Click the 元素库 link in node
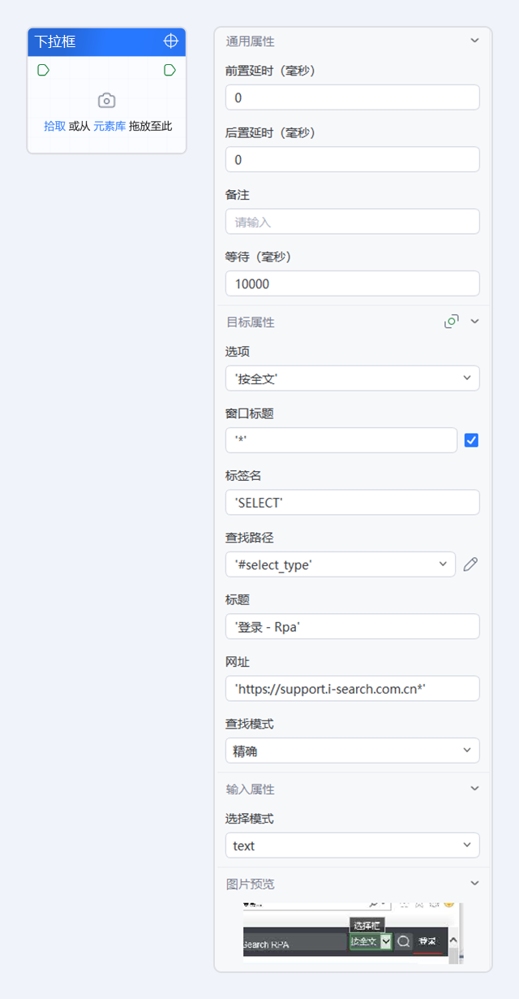The image size is (519, 999). 109,126
